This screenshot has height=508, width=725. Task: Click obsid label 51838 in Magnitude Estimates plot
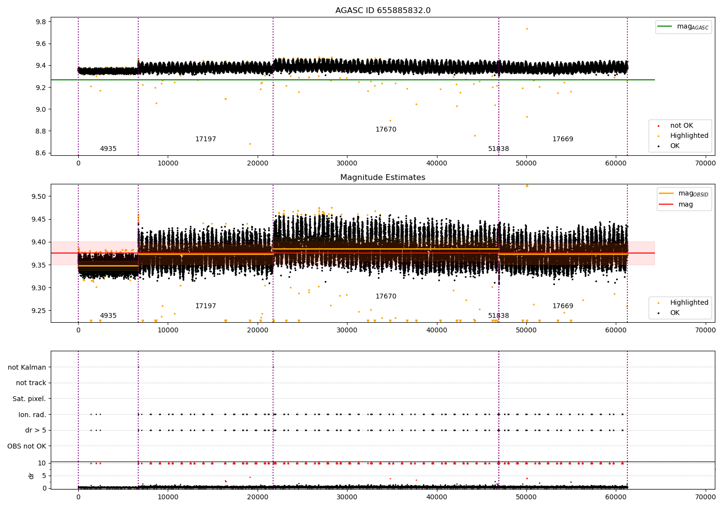tap(498, 316)
